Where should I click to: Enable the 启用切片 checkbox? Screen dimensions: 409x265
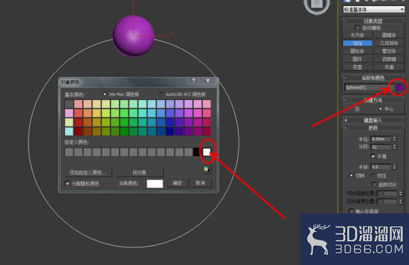coord(374,184)
